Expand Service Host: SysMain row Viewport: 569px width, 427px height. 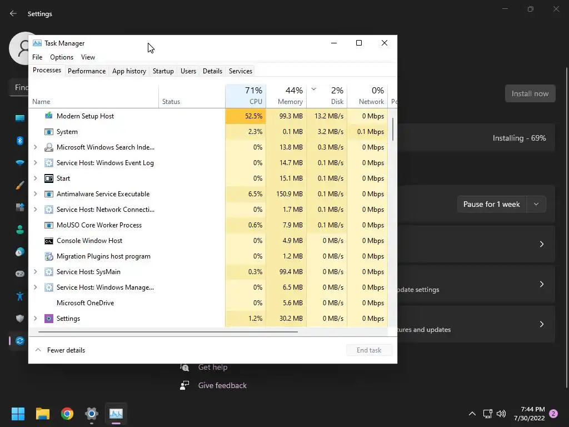pyautogui.click(x=35, y=271)
